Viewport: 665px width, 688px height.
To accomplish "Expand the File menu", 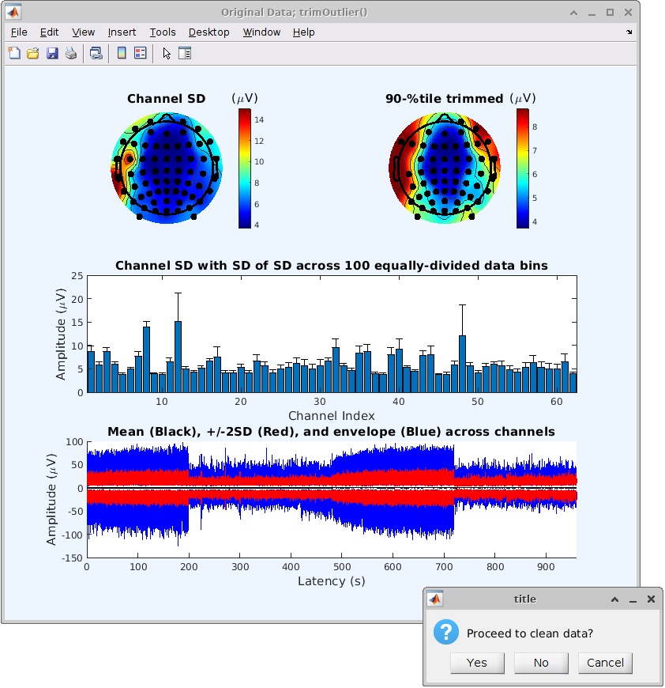I will coord(19,32).
